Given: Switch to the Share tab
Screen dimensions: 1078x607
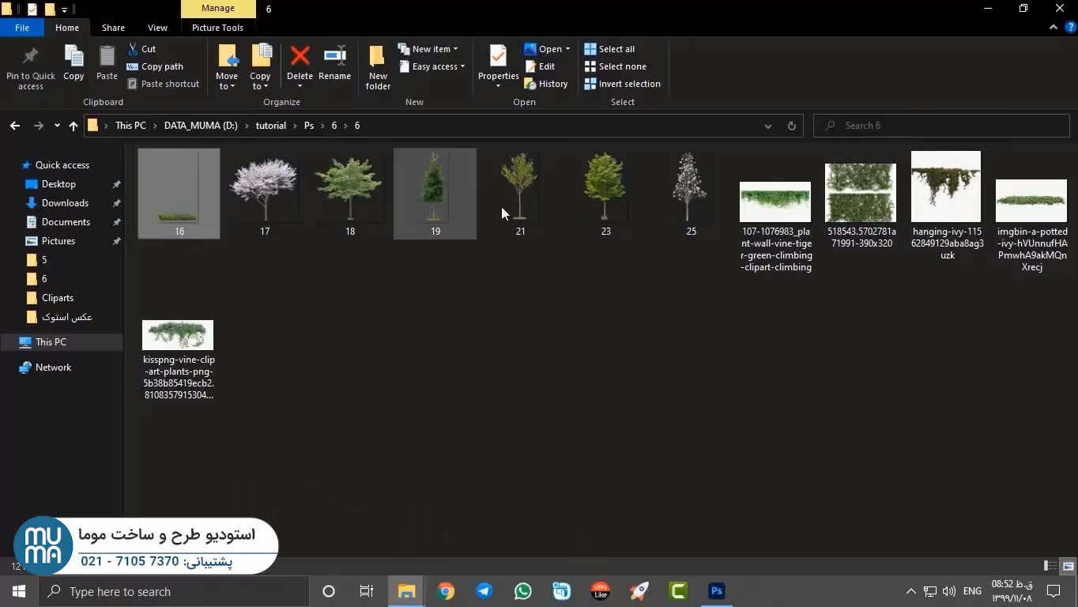Looking at the screenshot, I should (x=113, y=28).
